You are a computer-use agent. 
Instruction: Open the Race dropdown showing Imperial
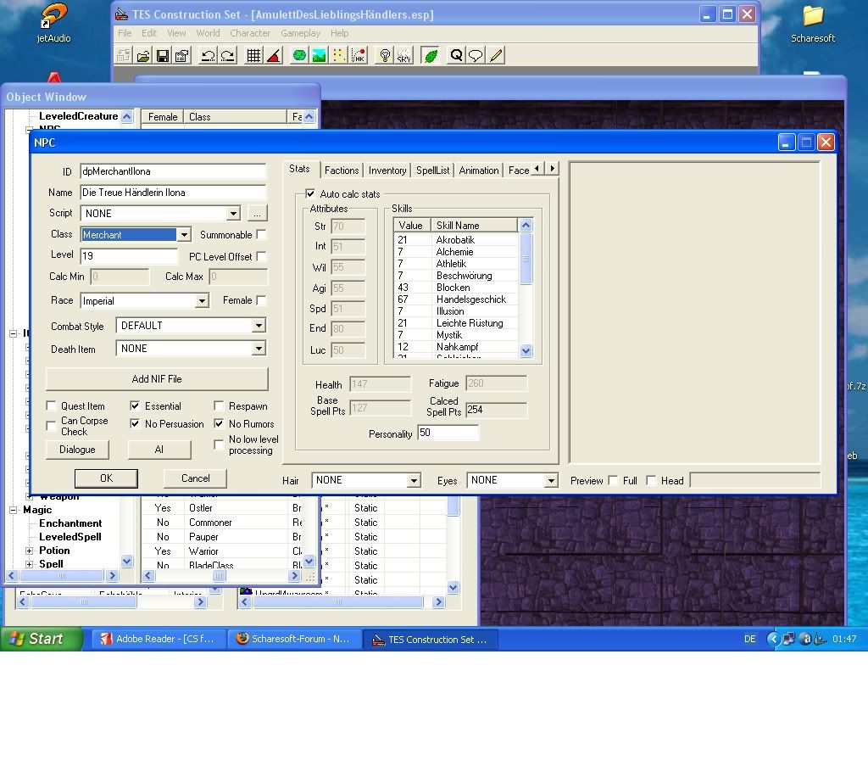(x=202, y=301)
